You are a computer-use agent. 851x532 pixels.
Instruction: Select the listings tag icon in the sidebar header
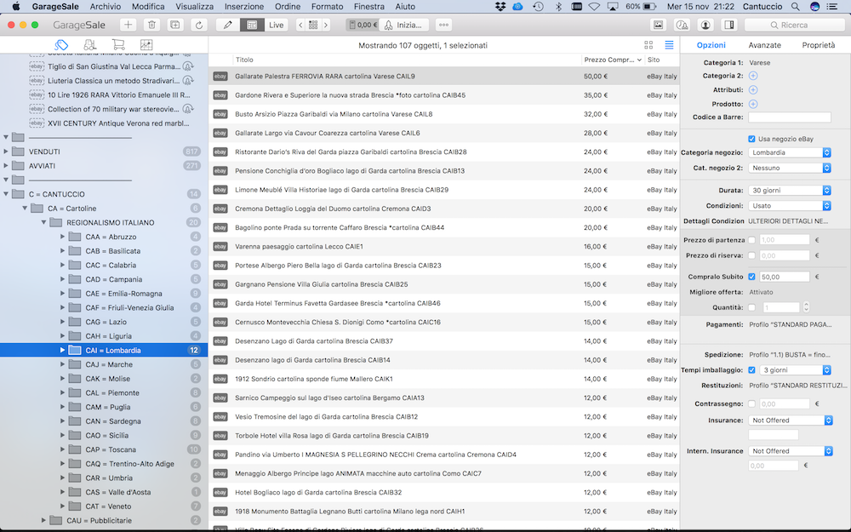coord(61,45)
